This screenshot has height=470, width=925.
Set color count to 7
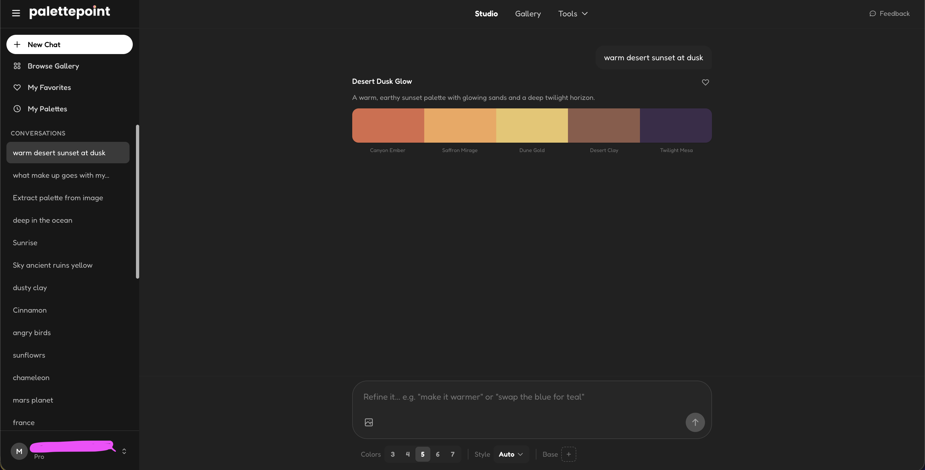(x=452, y=454)
